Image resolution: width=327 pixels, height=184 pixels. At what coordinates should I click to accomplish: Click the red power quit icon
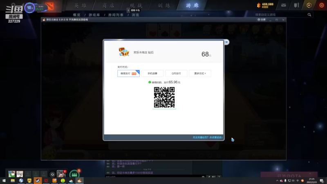tap(322, 5)
